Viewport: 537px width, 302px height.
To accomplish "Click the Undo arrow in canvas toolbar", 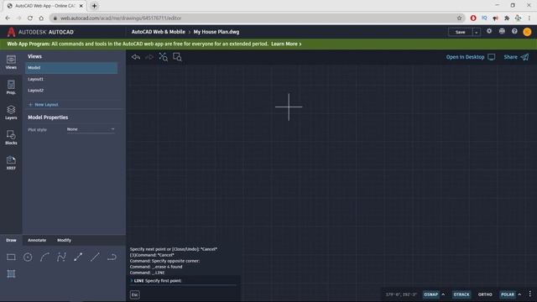I will 136,57.
